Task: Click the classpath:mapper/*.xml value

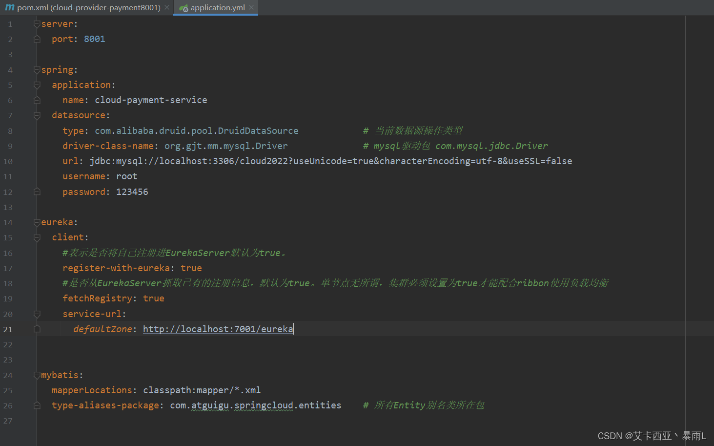Action: [202, 390]
